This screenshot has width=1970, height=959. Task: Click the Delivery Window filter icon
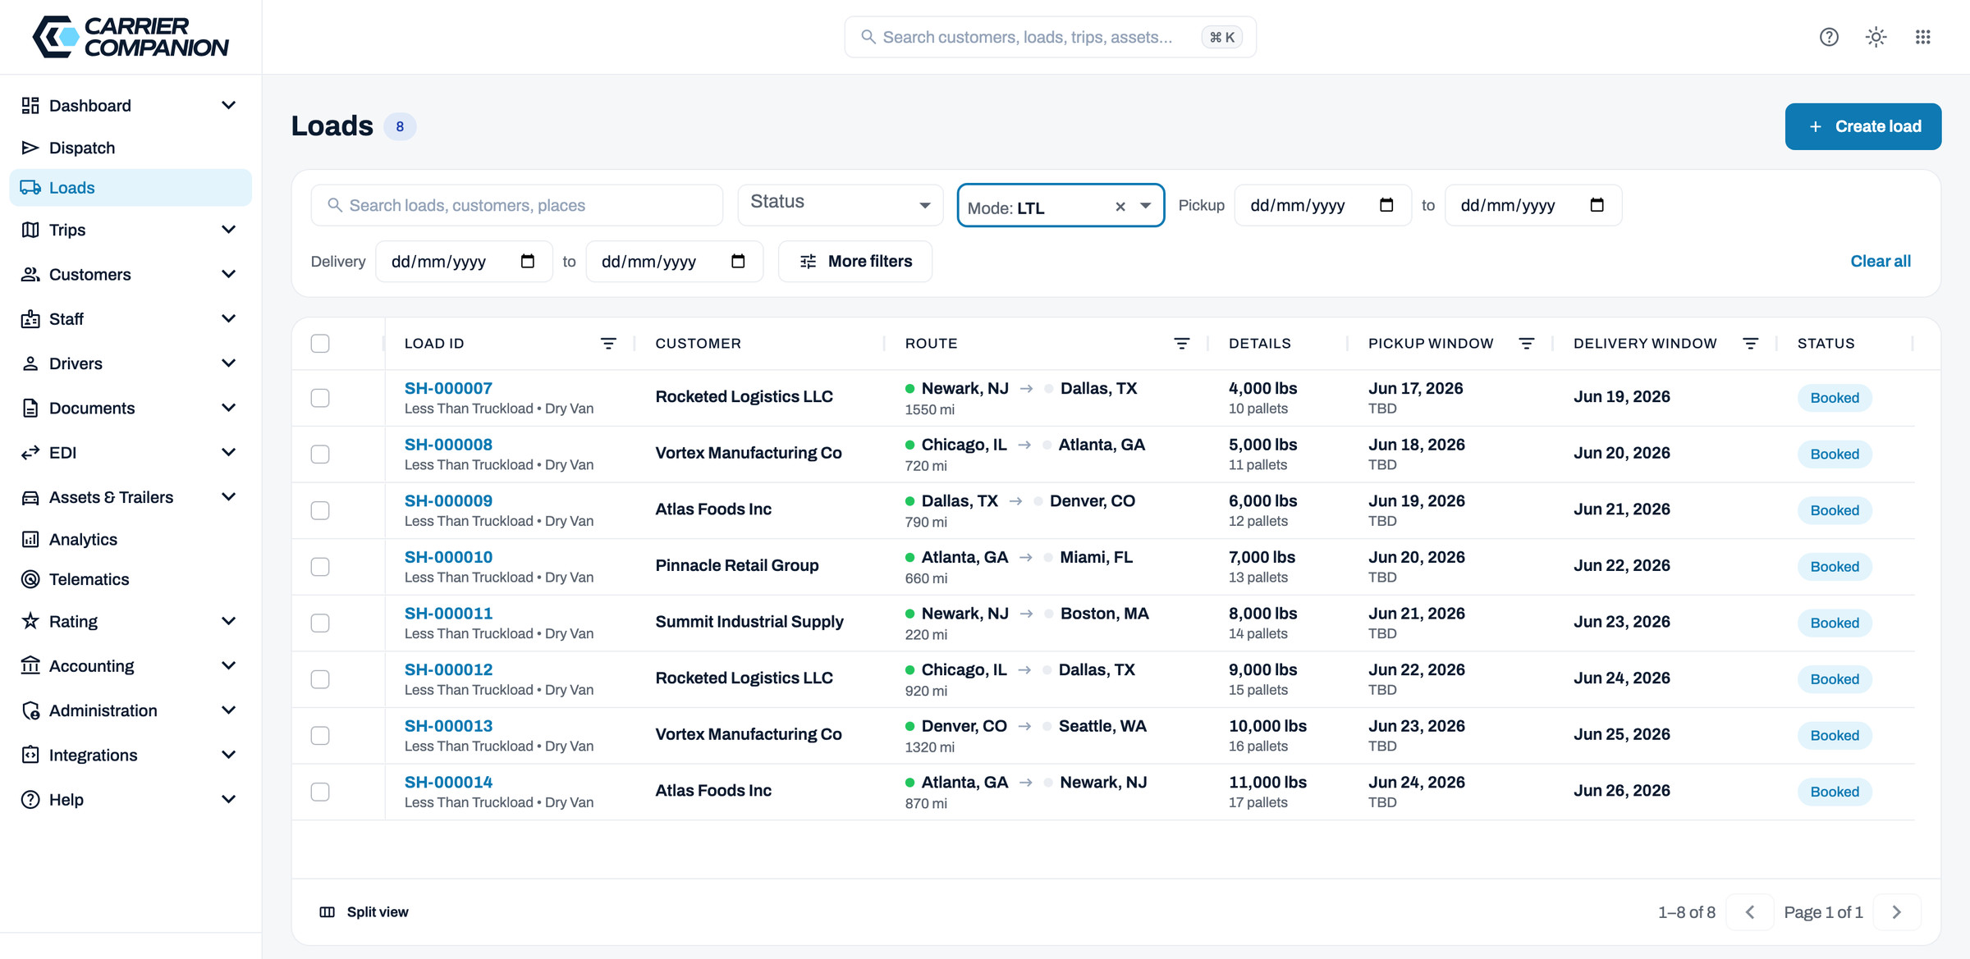[1750, 344]
